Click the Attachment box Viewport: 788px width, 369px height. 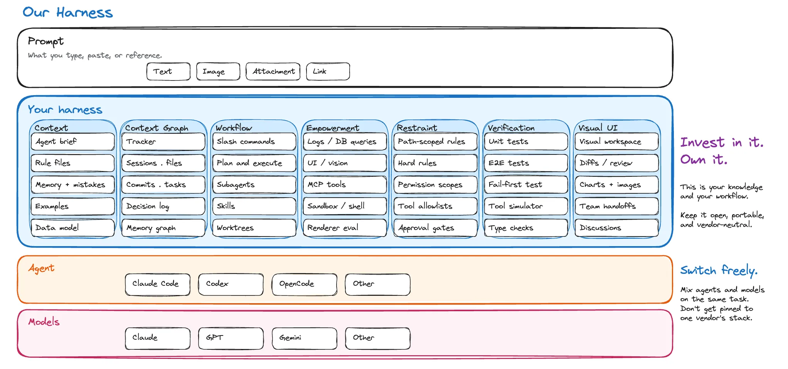point(273,72)
